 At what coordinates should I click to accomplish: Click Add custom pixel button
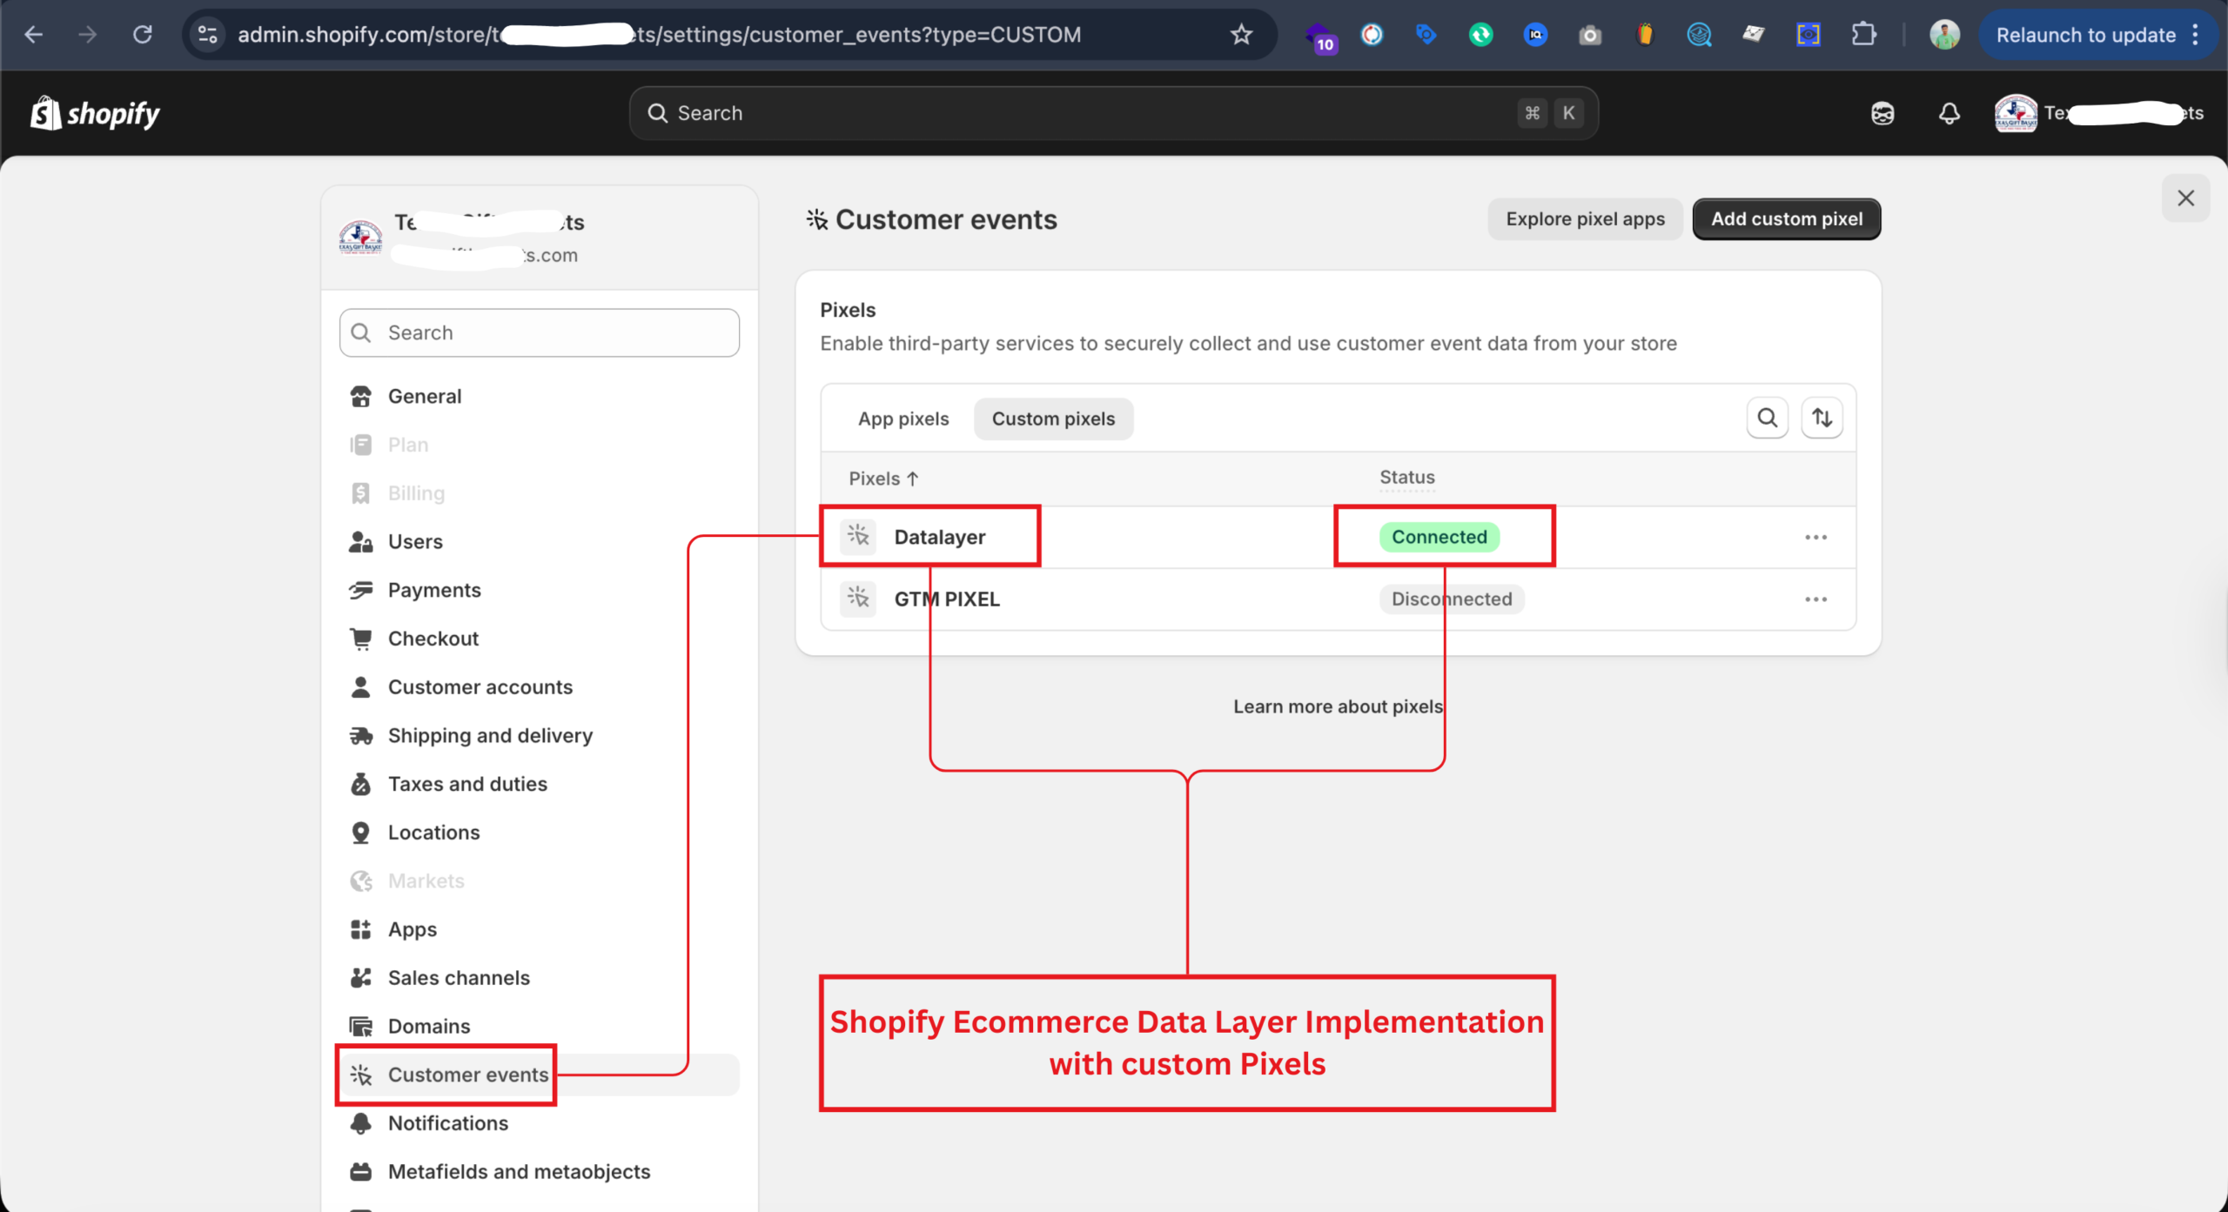pos(1786,219)
